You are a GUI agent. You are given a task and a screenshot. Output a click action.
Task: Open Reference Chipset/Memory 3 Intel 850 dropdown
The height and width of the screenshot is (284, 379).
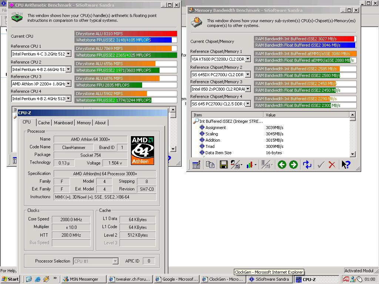(x=248, y=89)
